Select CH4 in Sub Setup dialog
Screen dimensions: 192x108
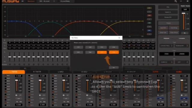pyautogui.click(x=114, y=47)
